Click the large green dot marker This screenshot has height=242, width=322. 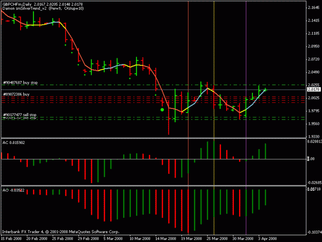[162, 110]
